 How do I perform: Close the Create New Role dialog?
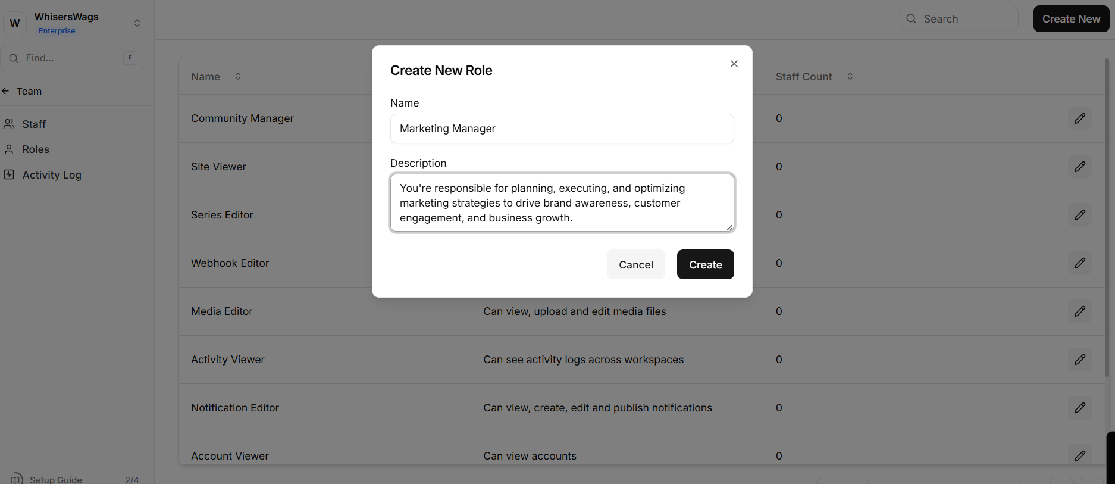coord(734,64)
